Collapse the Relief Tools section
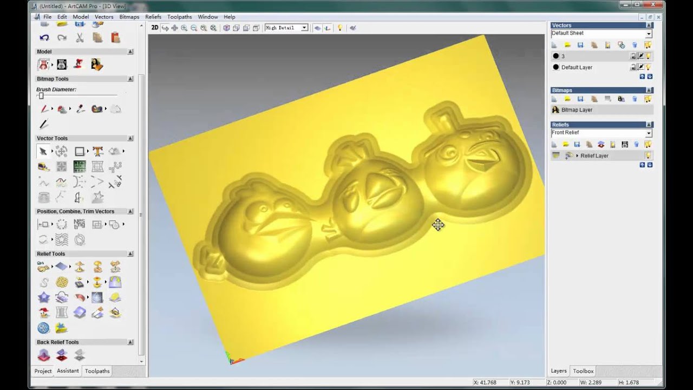693x390 pixels. (130, 254)
